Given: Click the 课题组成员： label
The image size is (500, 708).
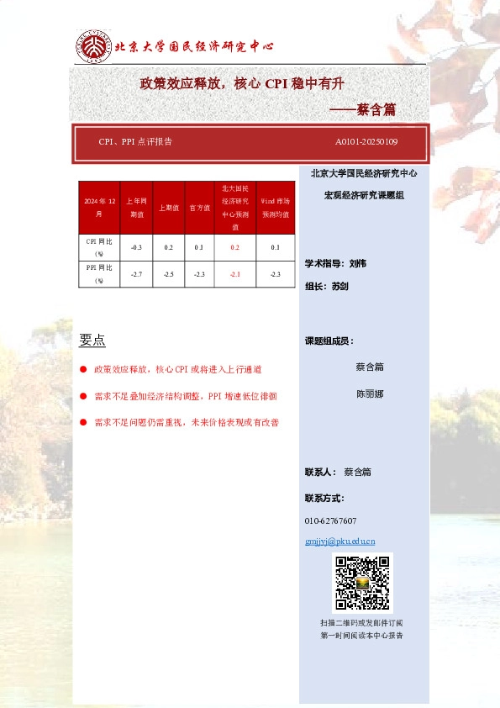Looking at the screenshot, I should (329, 341).
